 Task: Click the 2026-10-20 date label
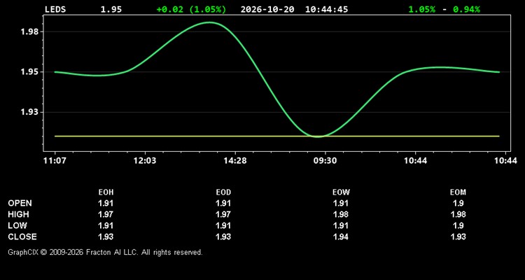click(267, 9)
